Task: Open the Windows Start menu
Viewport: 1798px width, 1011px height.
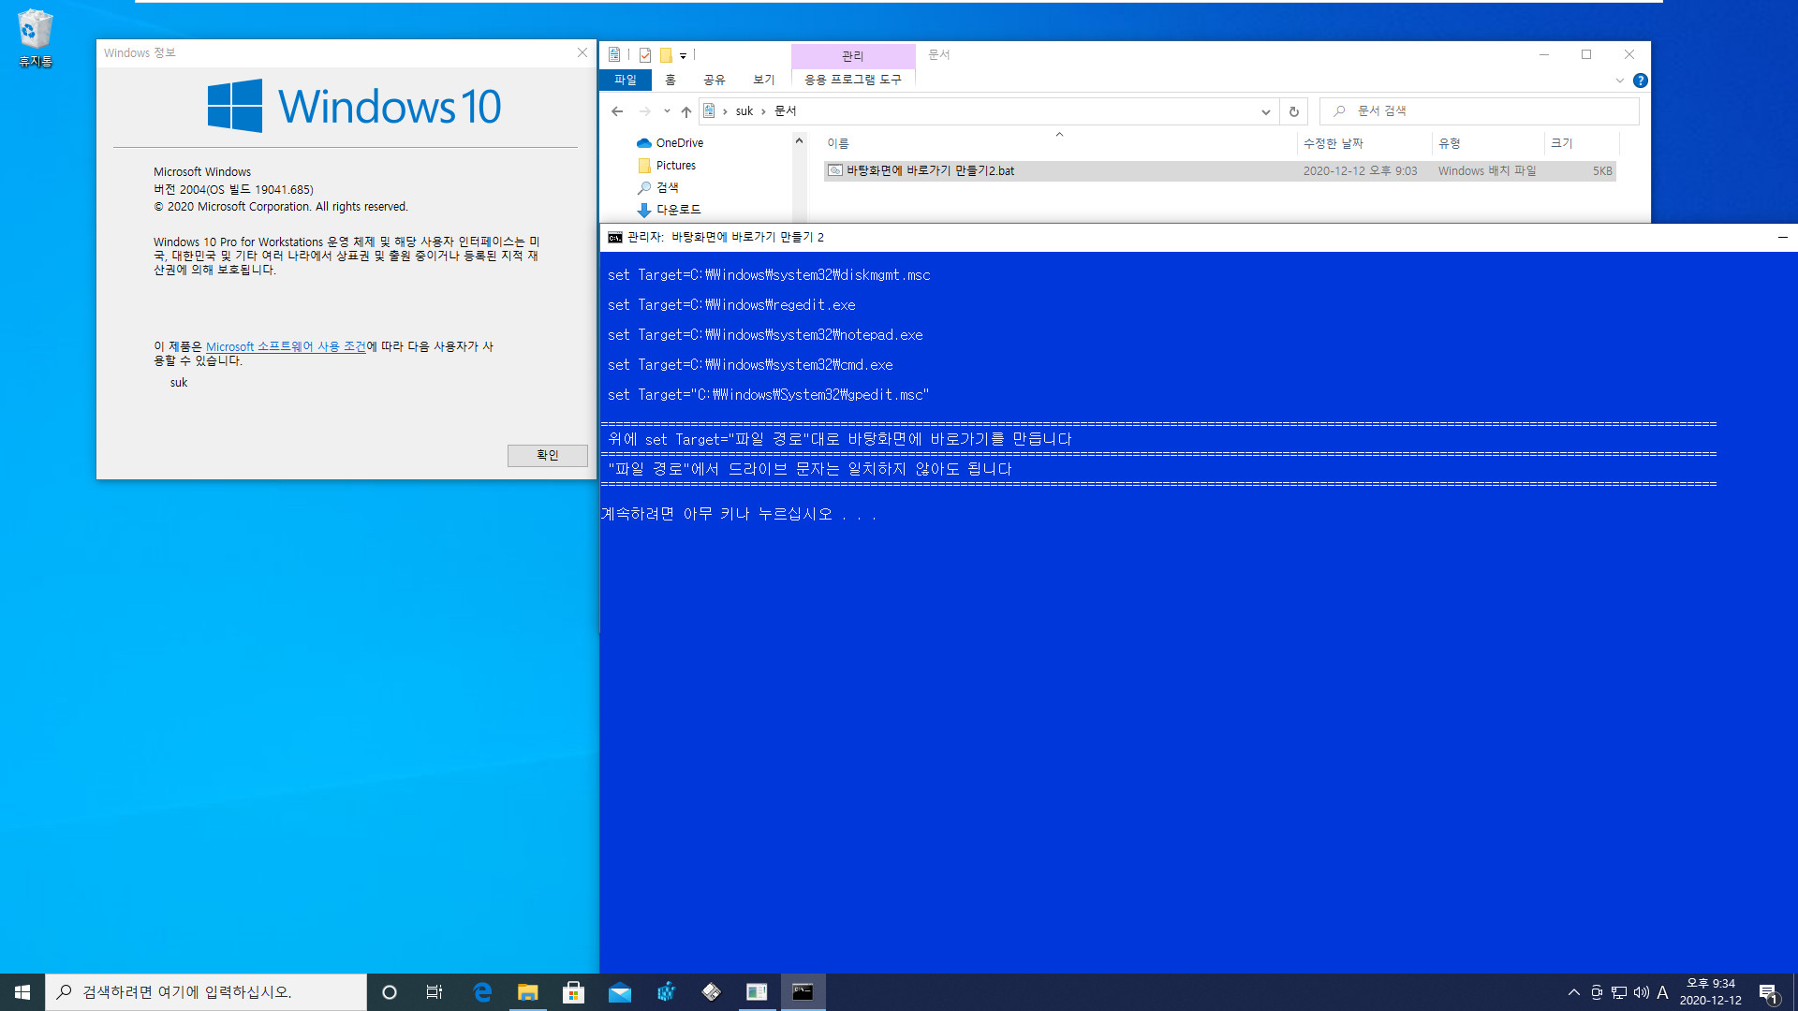Action: point(22,992)
